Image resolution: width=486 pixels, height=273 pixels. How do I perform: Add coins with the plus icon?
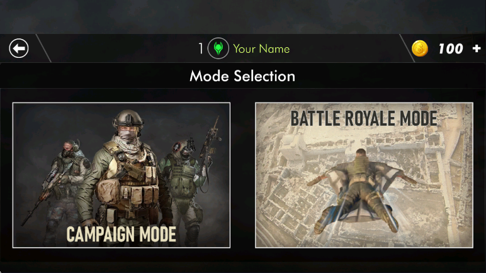(477, 48)
